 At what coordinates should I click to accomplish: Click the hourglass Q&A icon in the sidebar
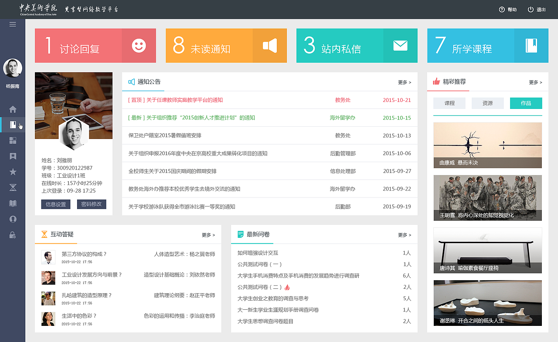(x=13, y=187)
